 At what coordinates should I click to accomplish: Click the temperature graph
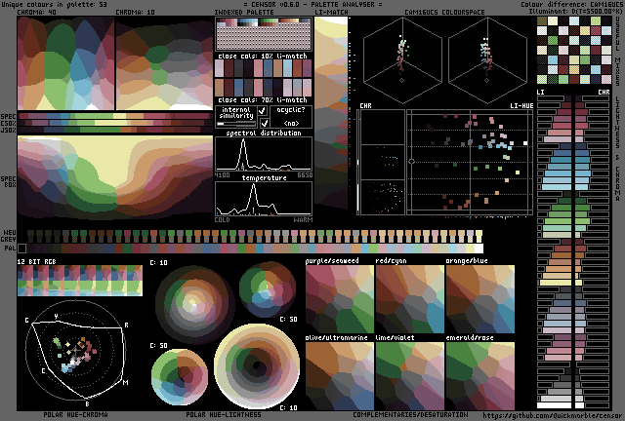click(264, 199)
